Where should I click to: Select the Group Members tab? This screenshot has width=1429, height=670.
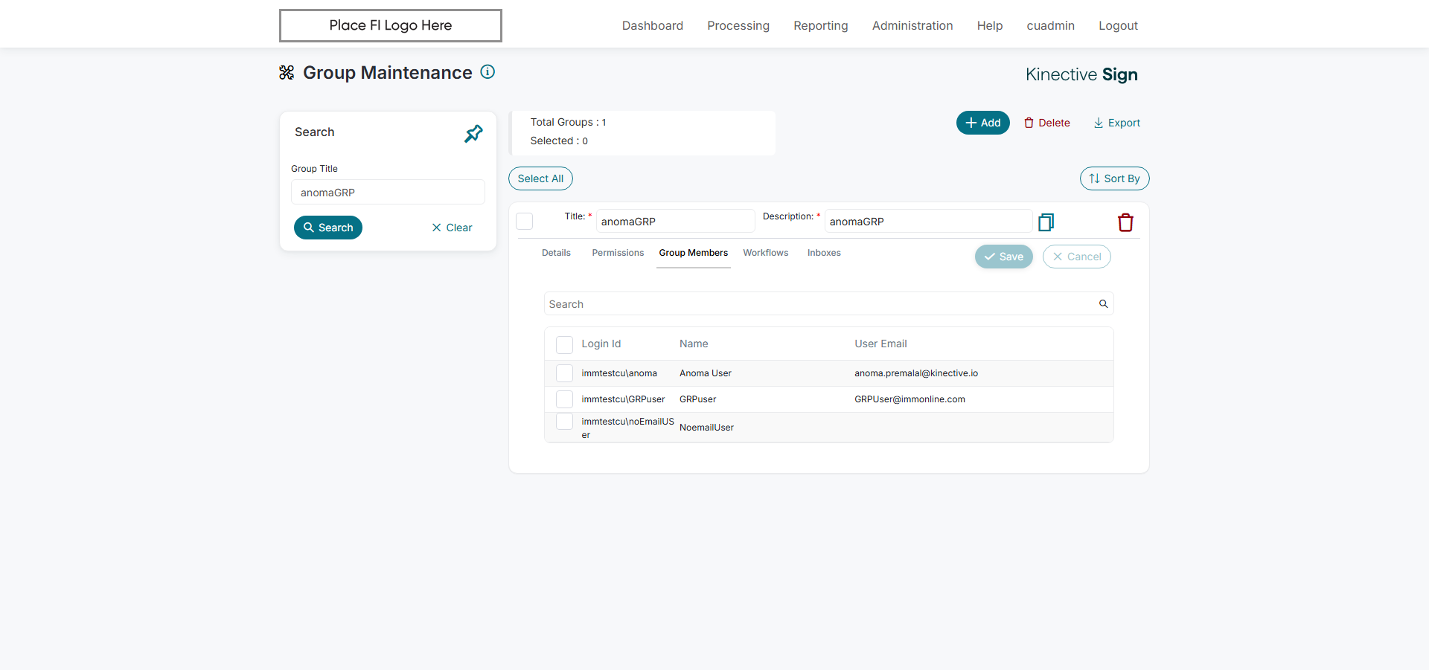[694, 253]
